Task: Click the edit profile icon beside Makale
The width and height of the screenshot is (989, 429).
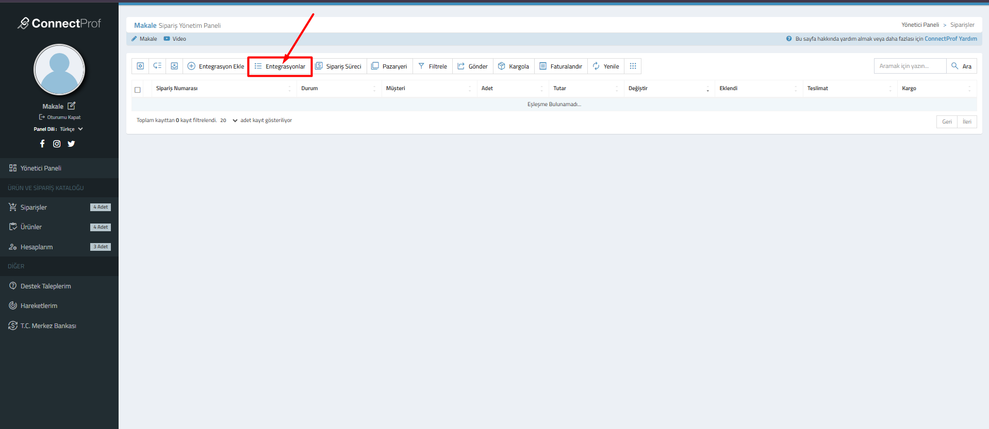Action: [72, 106]
